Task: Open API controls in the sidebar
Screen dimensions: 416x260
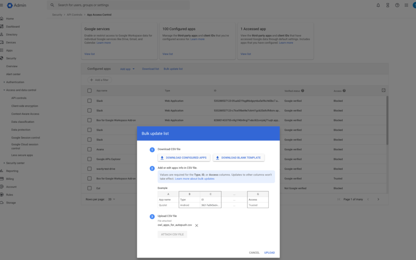Action: 19,98
